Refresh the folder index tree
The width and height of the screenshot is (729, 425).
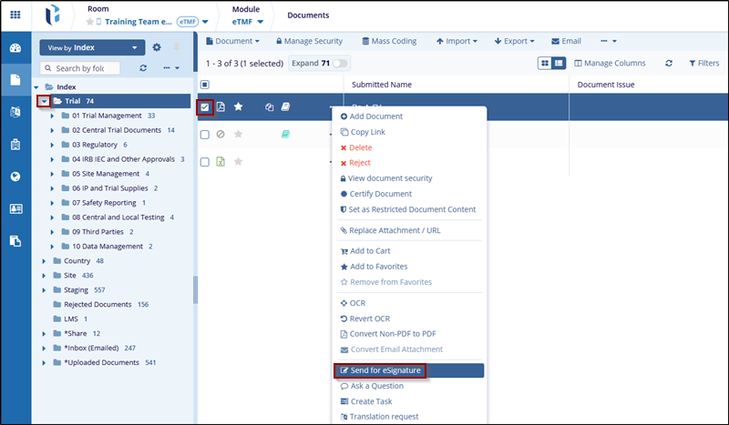pyautogui.click(x=143, y=68)
